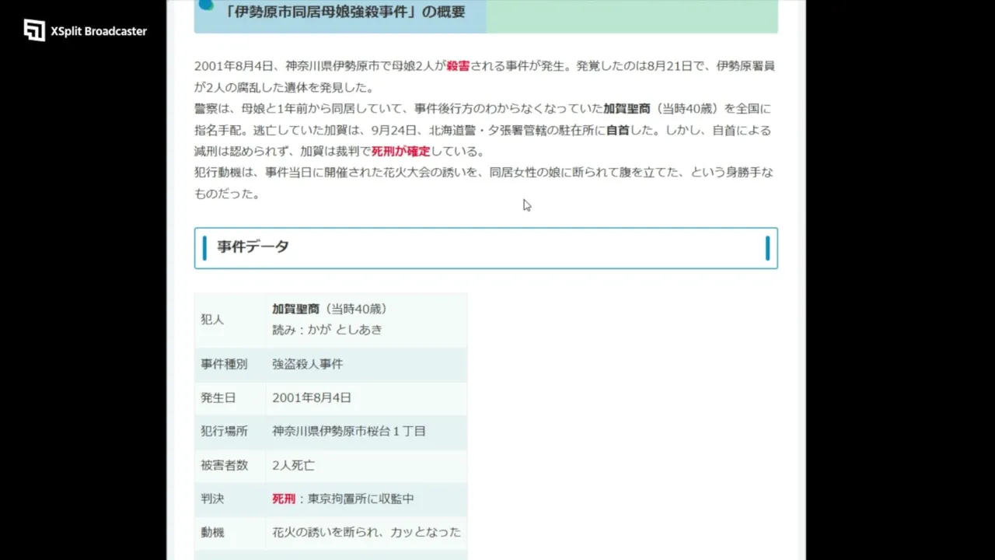Click the 犯行場所 row label
The image size is (995, 560).
click(x=224, y=431)
